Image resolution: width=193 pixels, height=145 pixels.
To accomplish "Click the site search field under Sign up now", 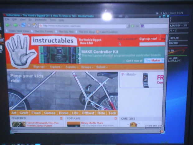I will pyautogui.click(x=152, y=44).
